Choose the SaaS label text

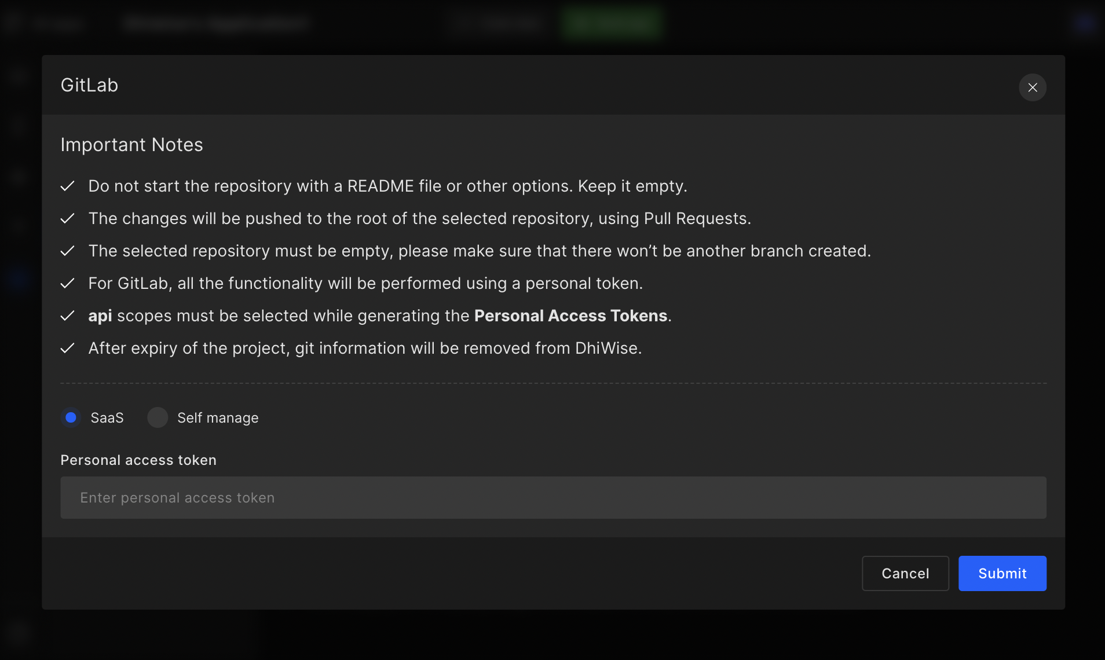[107, 417]
